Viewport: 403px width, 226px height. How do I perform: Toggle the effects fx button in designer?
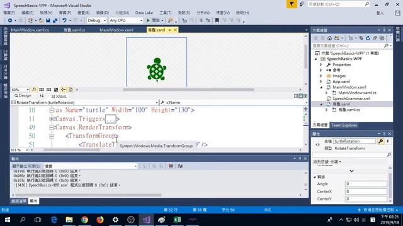(34, 89)
